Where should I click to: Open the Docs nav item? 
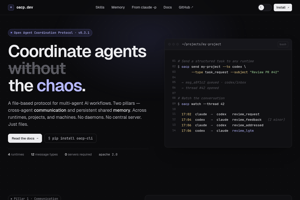click(167, 7)
